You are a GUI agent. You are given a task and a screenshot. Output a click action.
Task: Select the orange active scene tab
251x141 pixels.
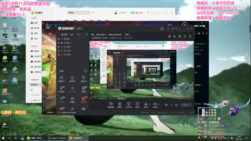[x=79, y=34]
